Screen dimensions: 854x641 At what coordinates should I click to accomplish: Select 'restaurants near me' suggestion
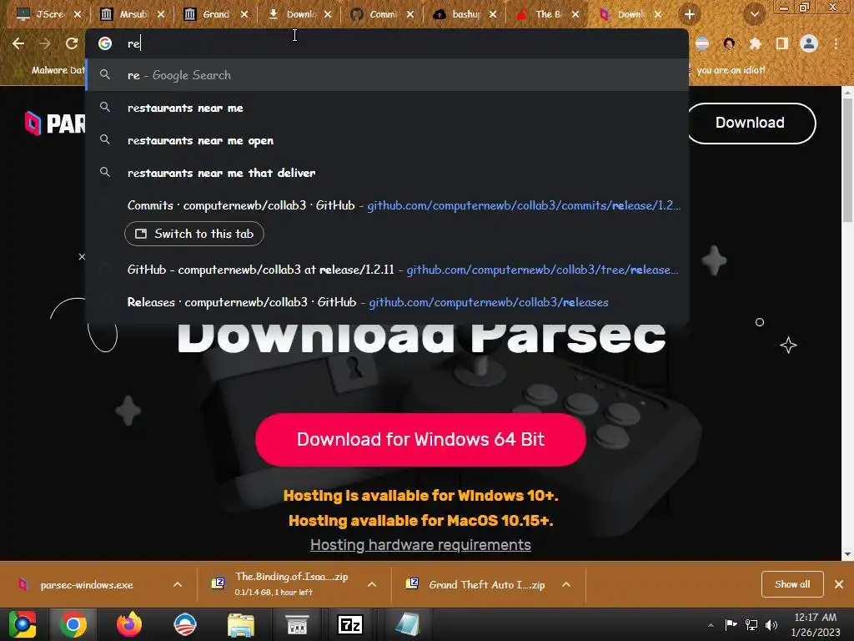(x=387, y=108)
